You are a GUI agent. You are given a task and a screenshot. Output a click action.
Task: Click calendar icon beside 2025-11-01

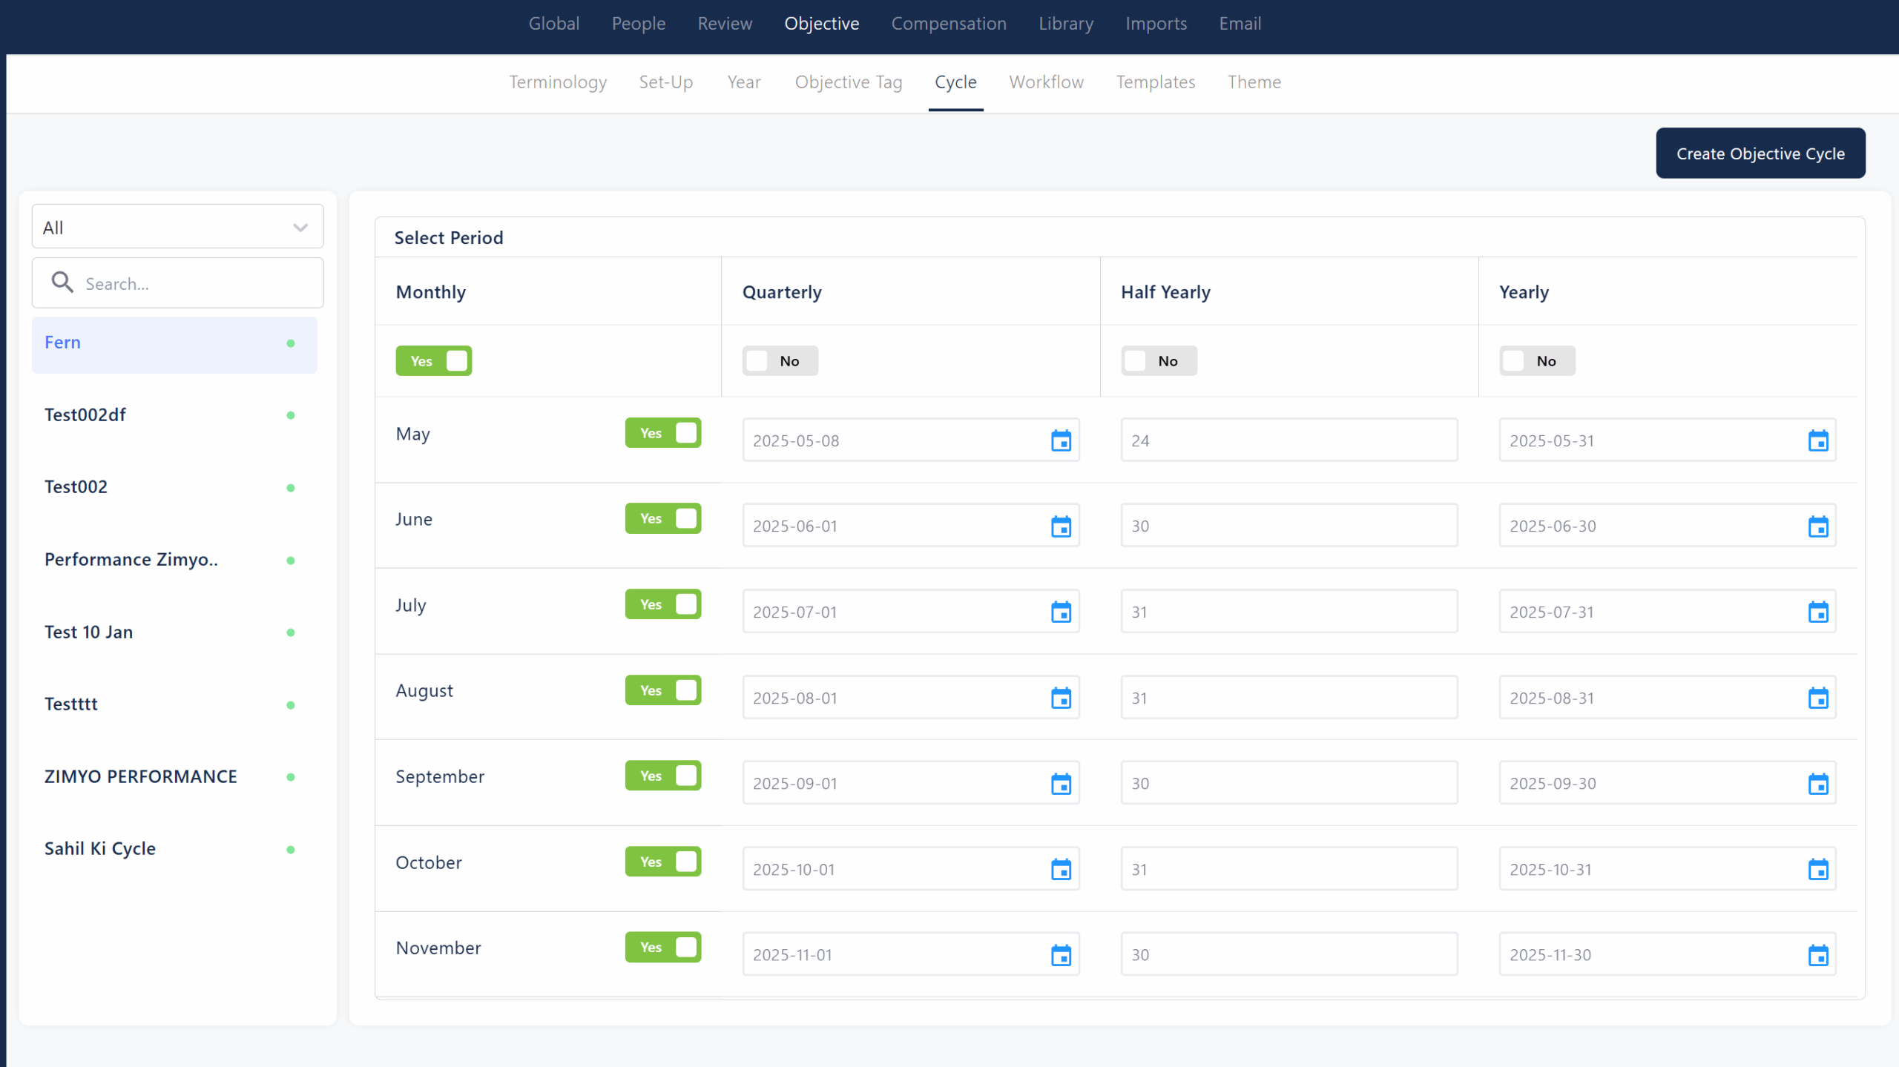pos(1061,955)
